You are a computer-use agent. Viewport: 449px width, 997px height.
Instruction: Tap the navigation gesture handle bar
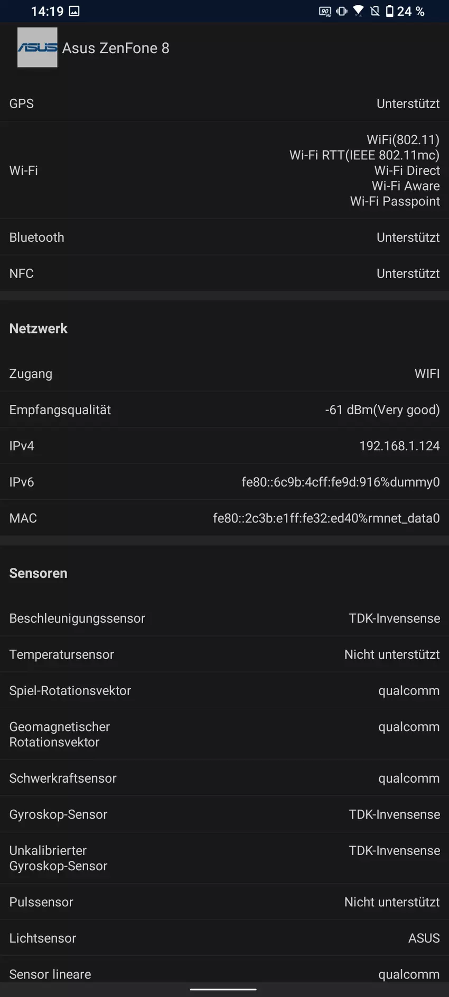click(223, 989)
